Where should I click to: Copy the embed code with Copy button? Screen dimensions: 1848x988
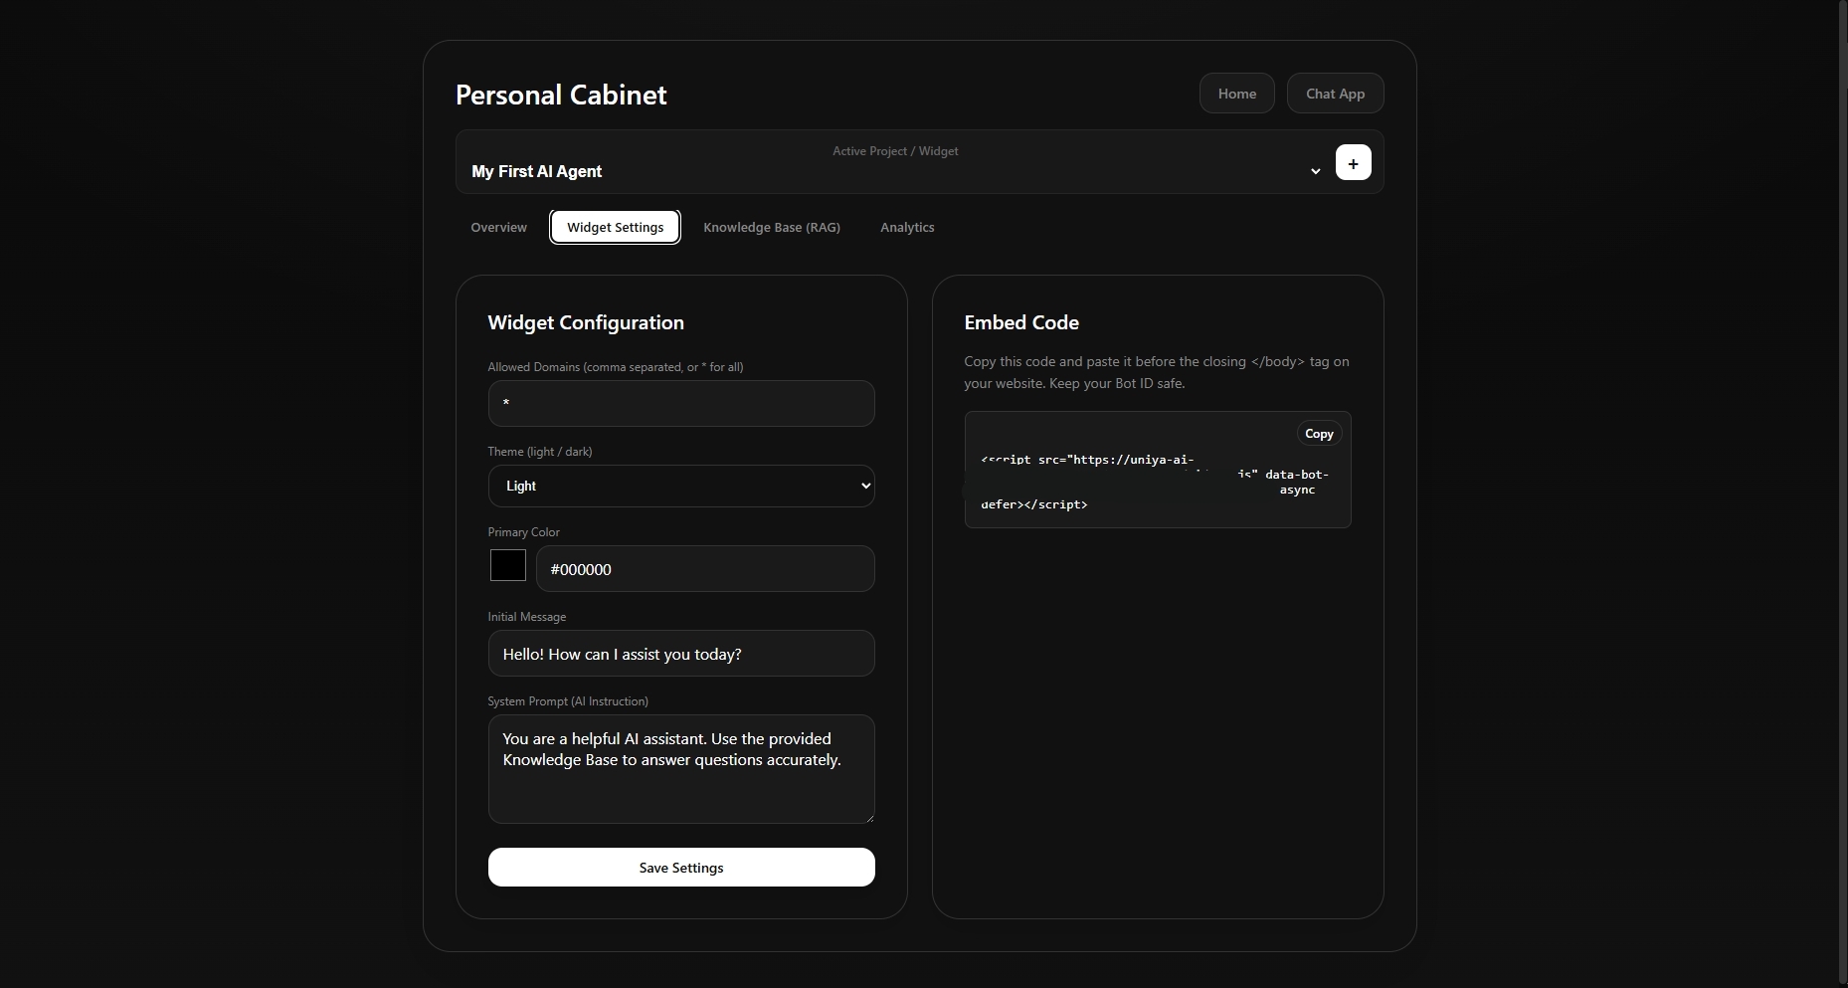(x=1319, y=434)
